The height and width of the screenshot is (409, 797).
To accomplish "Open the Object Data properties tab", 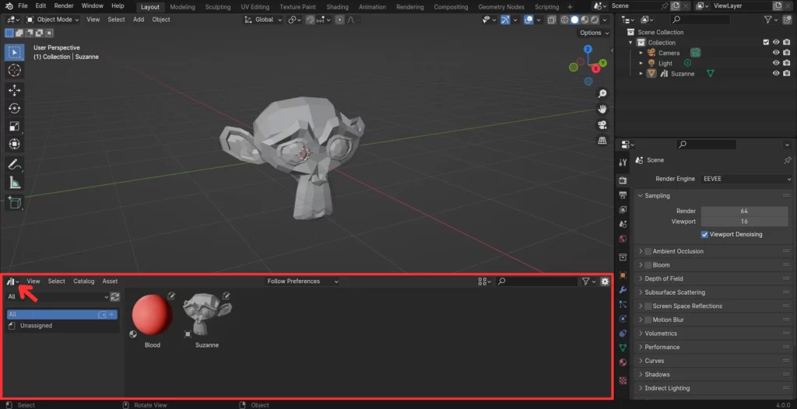I will (623, 348).
